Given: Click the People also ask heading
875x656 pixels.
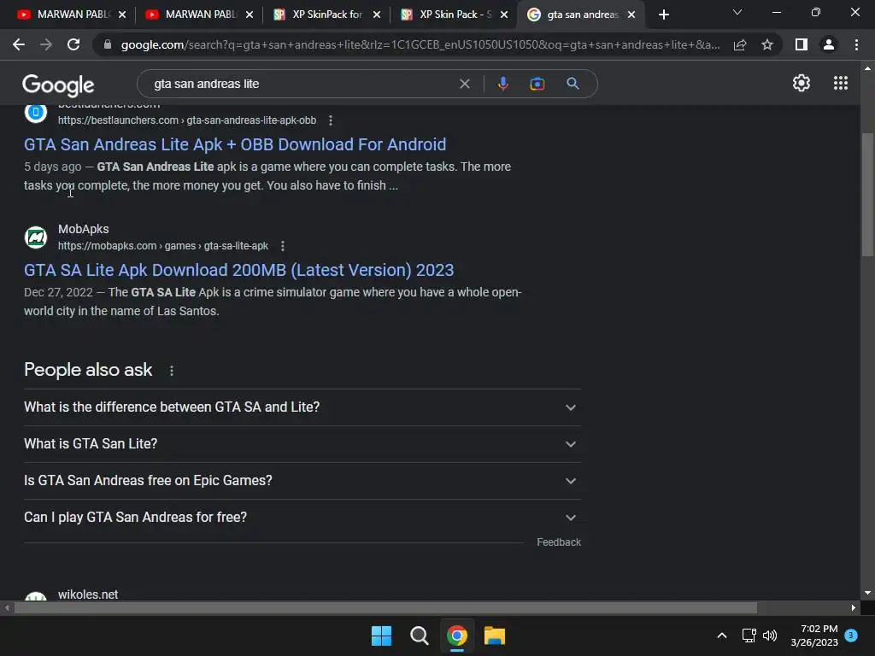Looking at the screenshot, I should click(x=88, y=370).
